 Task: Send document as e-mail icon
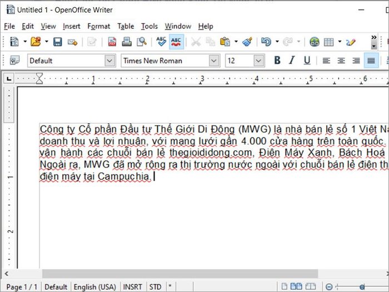72,42
